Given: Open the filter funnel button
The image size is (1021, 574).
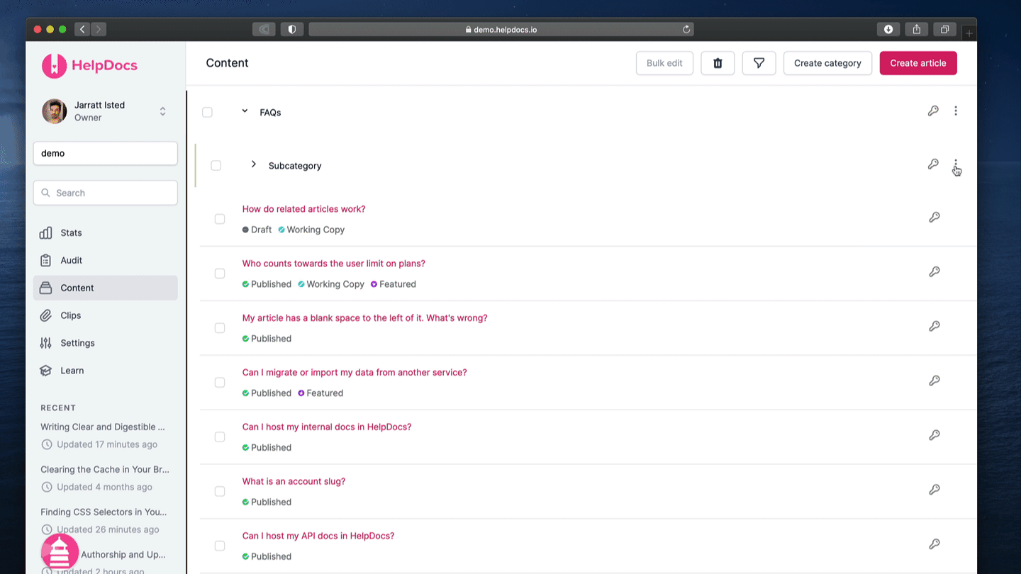Looking at the screenshot, I should coord(759,63).
